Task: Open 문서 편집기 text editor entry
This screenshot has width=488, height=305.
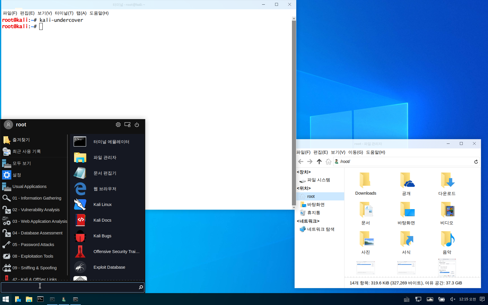Action: click(107, 173)
